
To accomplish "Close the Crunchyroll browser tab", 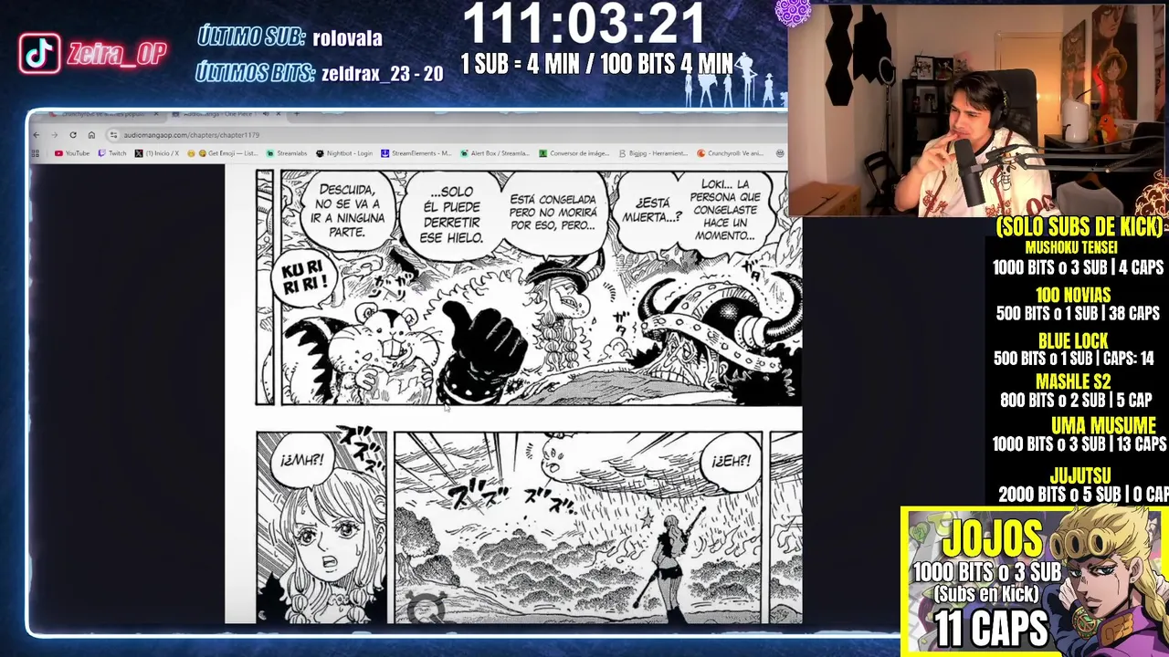I will tap(155, 114).
